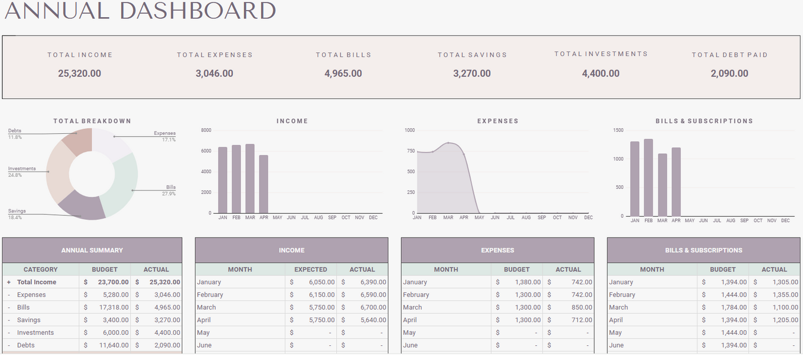This screenshot has width=803, height=357.
Task: Click the MAR bar in the Income chart
Action: pyautogui.click(x=250, y=178)
